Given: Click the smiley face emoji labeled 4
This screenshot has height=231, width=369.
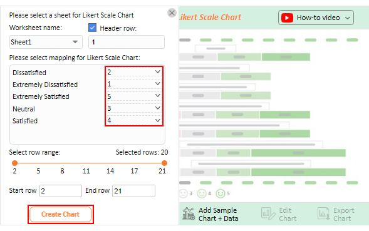Looking at the screenshot, I should (x=202, y=193).
